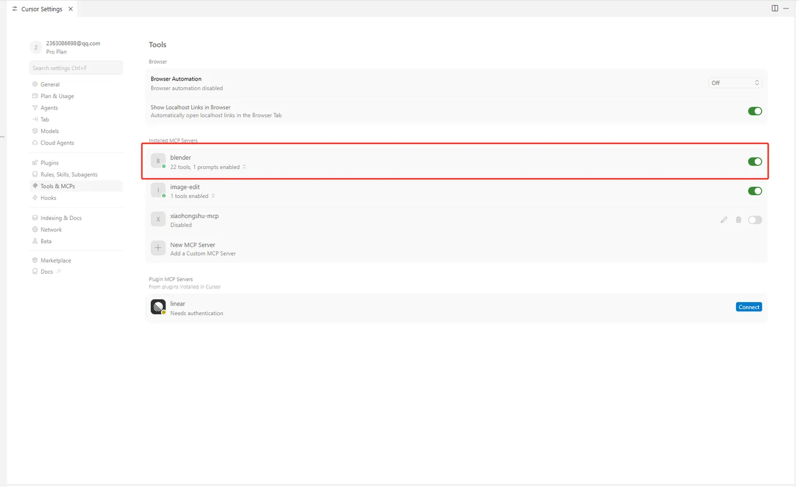The image size is (799, 487).
Task: Click the Indexing & Docs icon
Action: tap(35, 218)
